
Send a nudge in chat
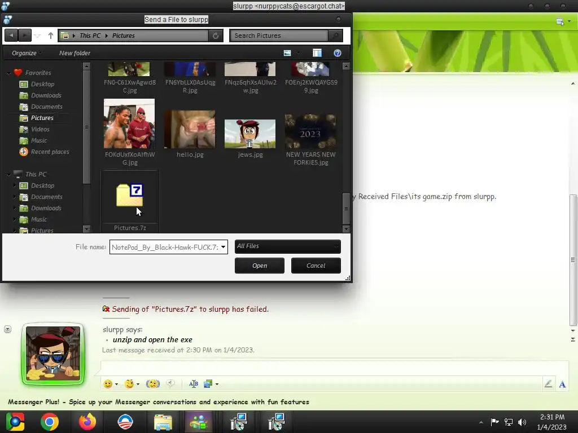click(152, 384)
